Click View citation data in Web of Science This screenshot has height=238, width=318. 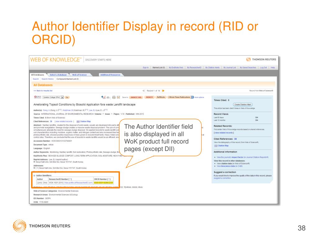[233, 164]
